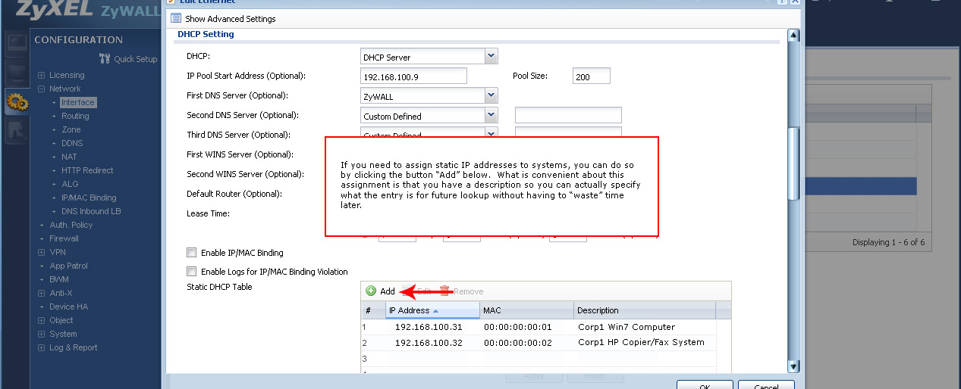Open the HTTP Redirect menu item
The image size is (961, 389).
pos(87,170)
